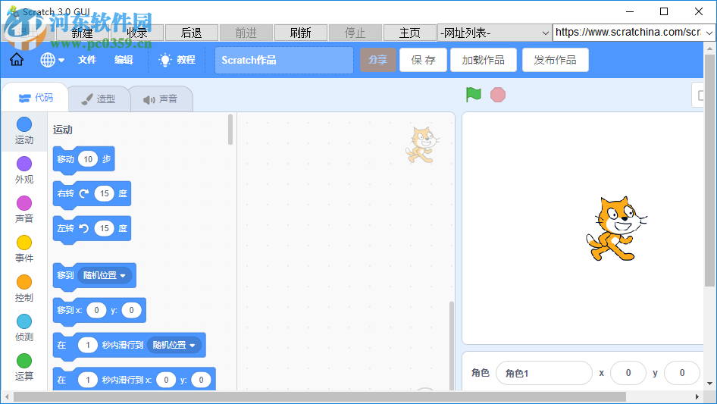This screenshot has width=717, height=404.
Task: Click the 发布作品 button
Action: [x=555, y=60]
